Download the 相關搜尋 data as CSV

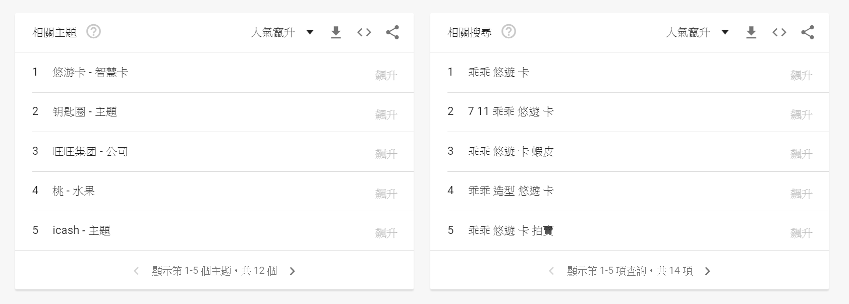click(751, 33)
